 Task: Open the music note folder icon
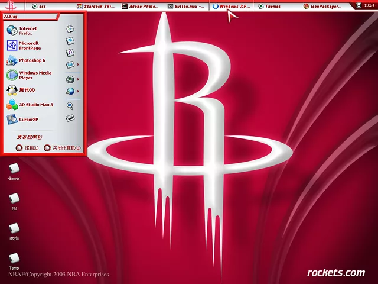click(70, 52)
